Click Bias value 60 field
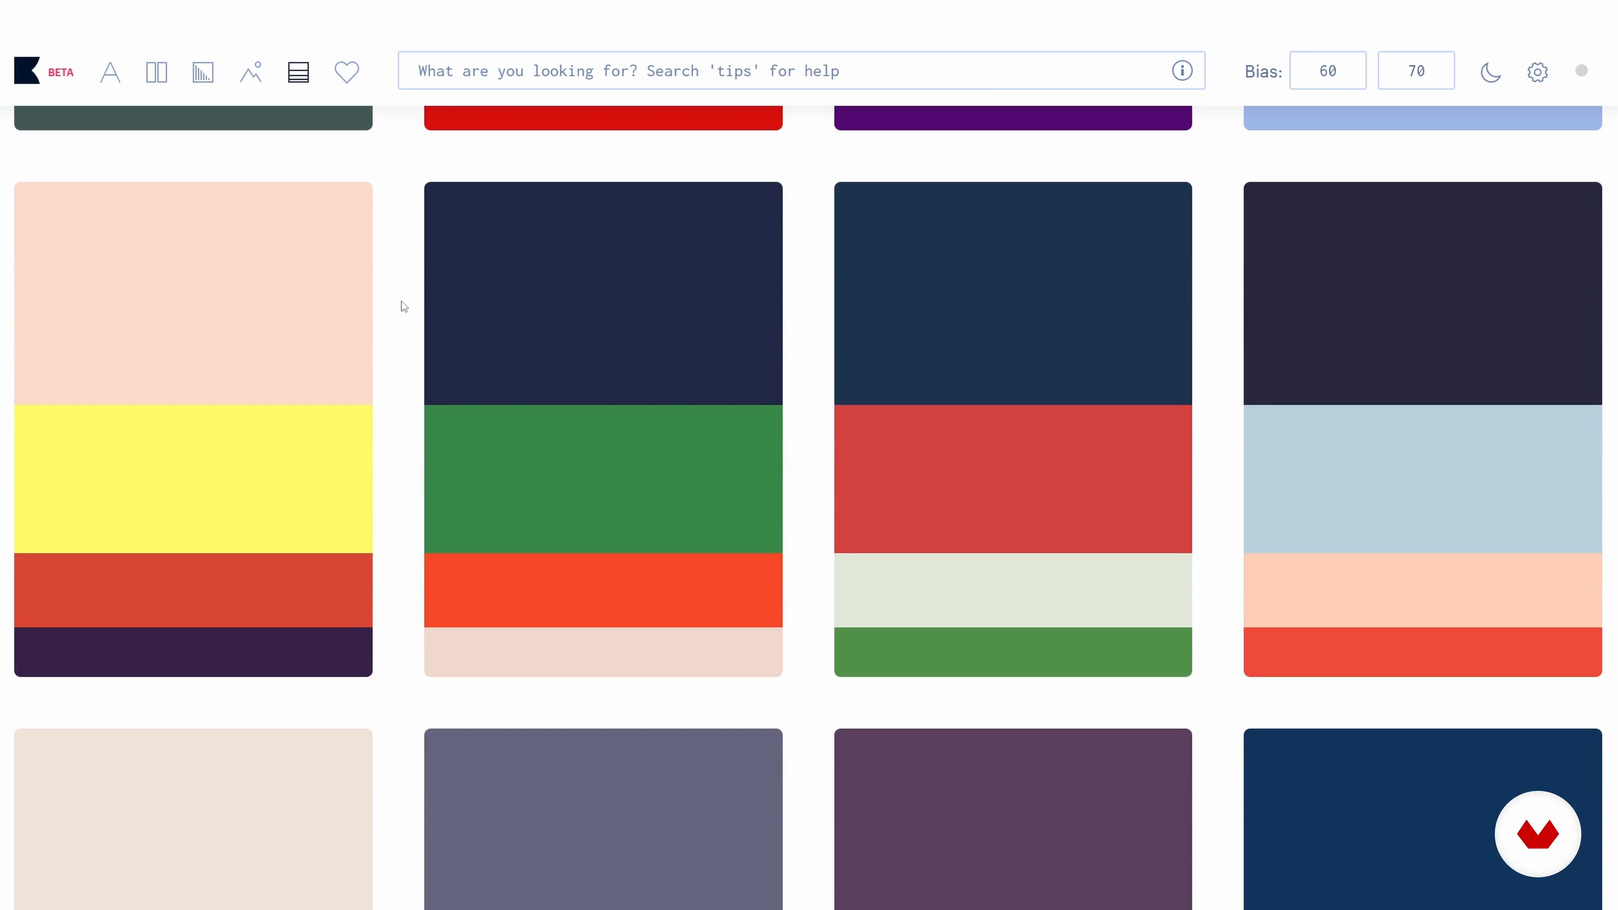This screenshot has width=1618, height=910. (x=1328, y=70)
